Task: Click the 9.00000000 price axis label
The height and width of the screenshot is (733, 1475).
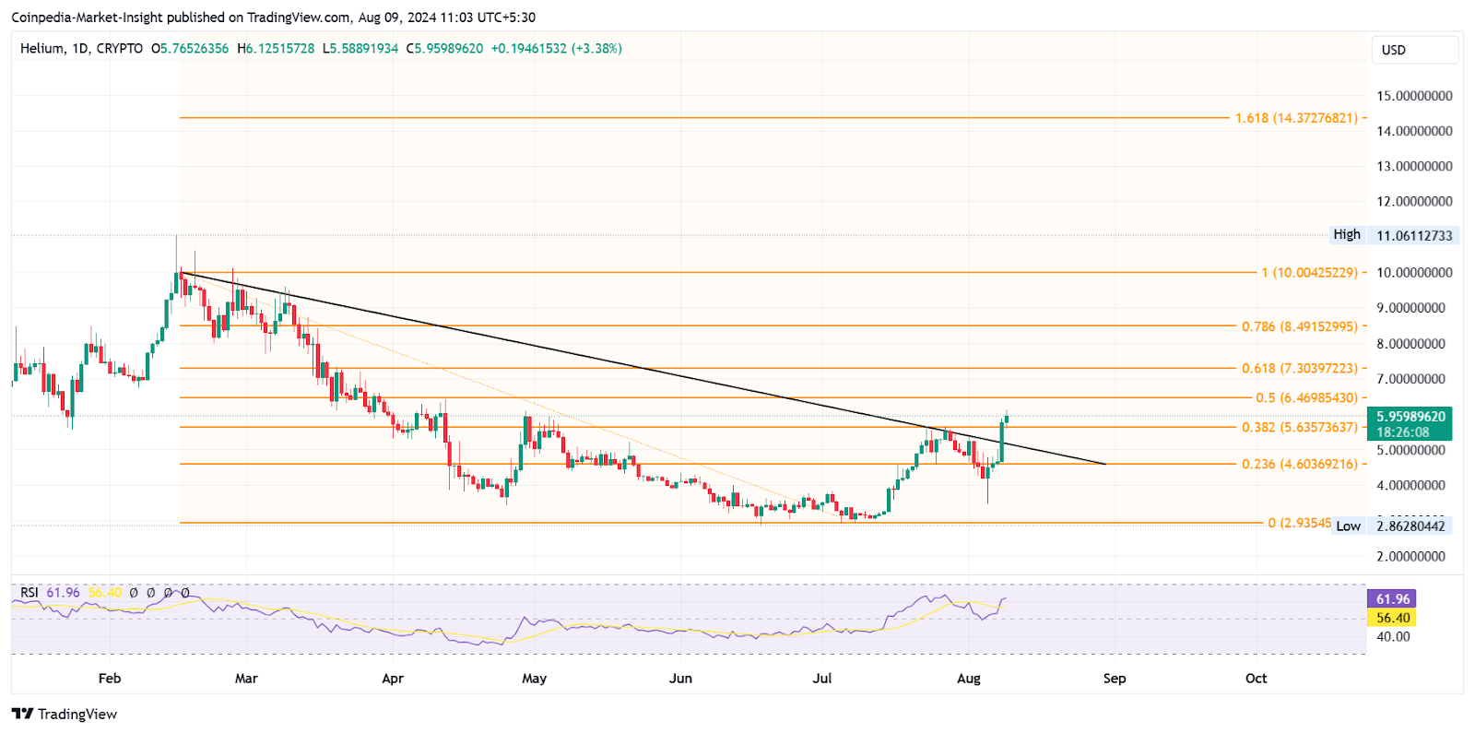Action: [1411, 308]
